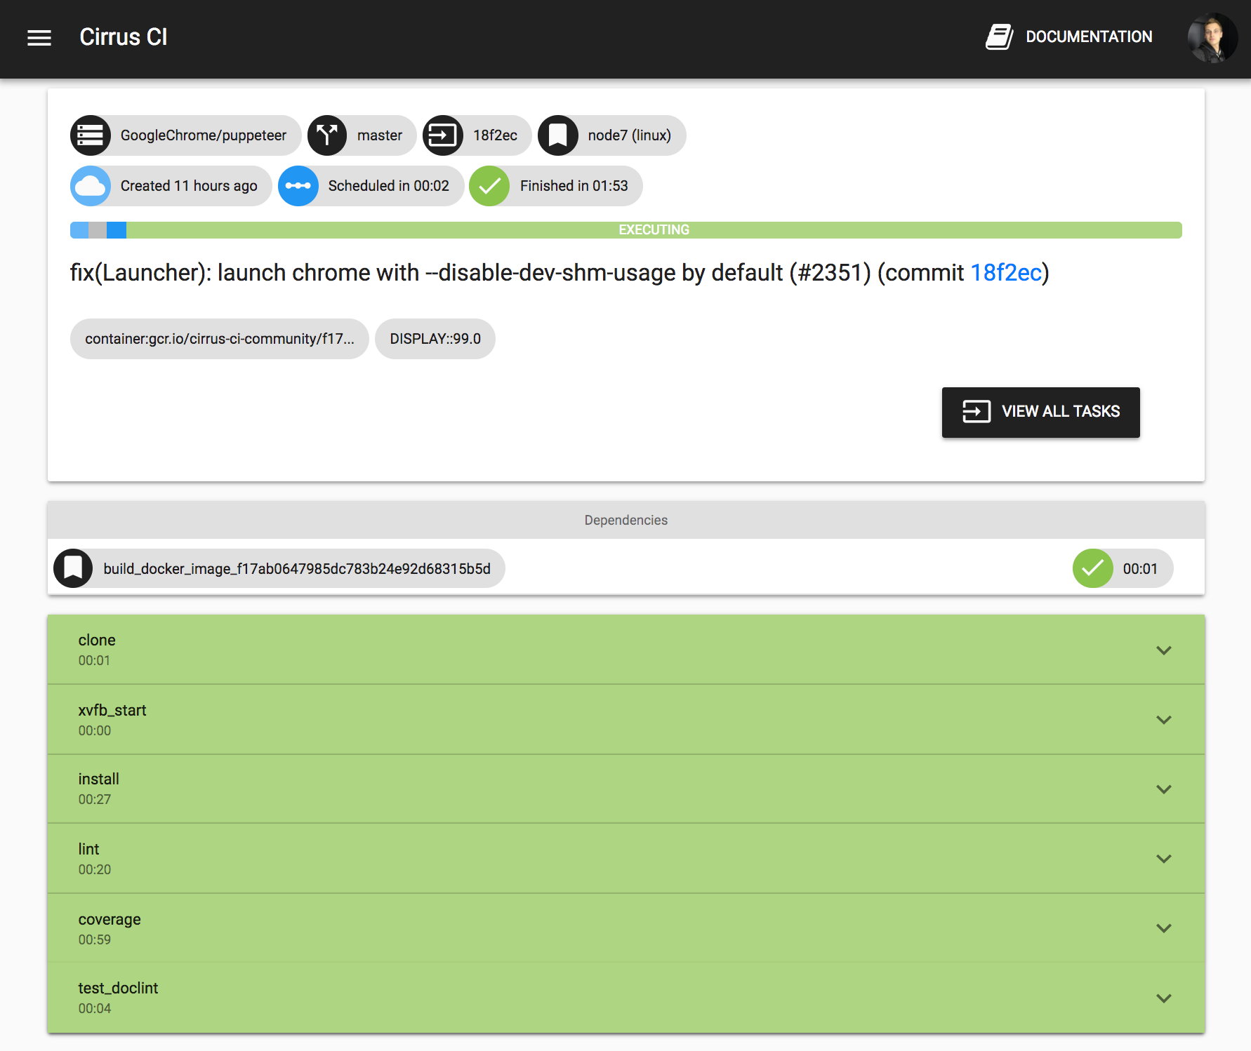Click the Dependencies section header
This screenshot has width=1251, height=1051.
point(626,520)
